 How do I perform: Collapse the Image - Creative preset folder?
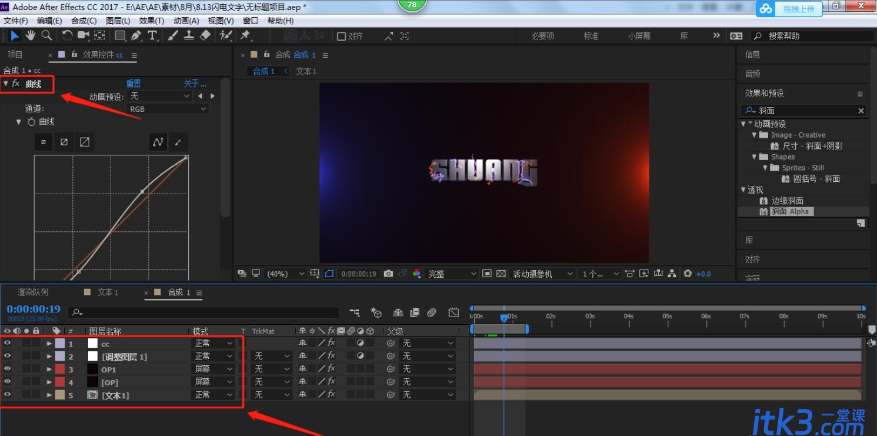(754, 135)
